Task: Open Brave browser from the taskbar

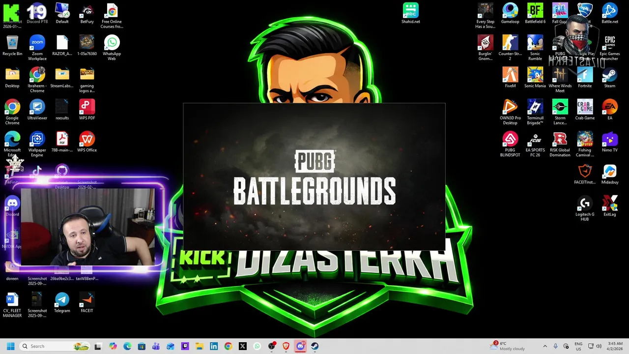Action: [x=286, y=346]
